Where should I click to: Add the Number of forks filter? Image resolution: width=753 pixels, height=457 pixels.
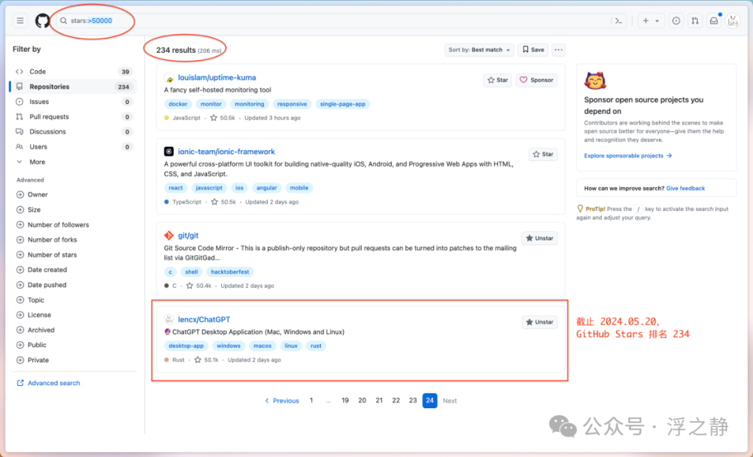coord(47,240)
